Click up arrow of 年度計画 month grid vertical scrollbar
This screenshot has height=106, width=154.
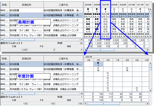(x=150, y=63)
